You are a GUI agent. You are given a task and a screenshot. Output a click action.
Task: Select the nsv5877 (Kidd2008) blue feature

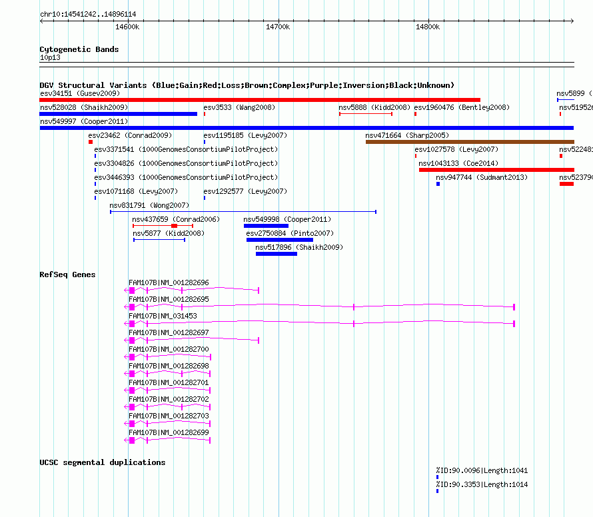[x=159, y=240]
